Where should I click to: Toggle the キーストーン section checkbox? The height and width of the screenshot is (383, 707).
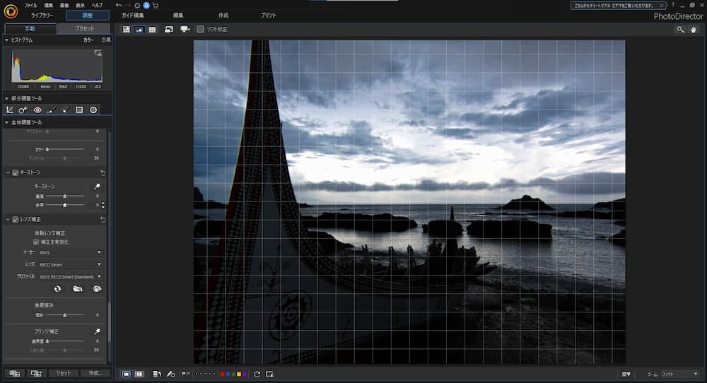(15, 172)
